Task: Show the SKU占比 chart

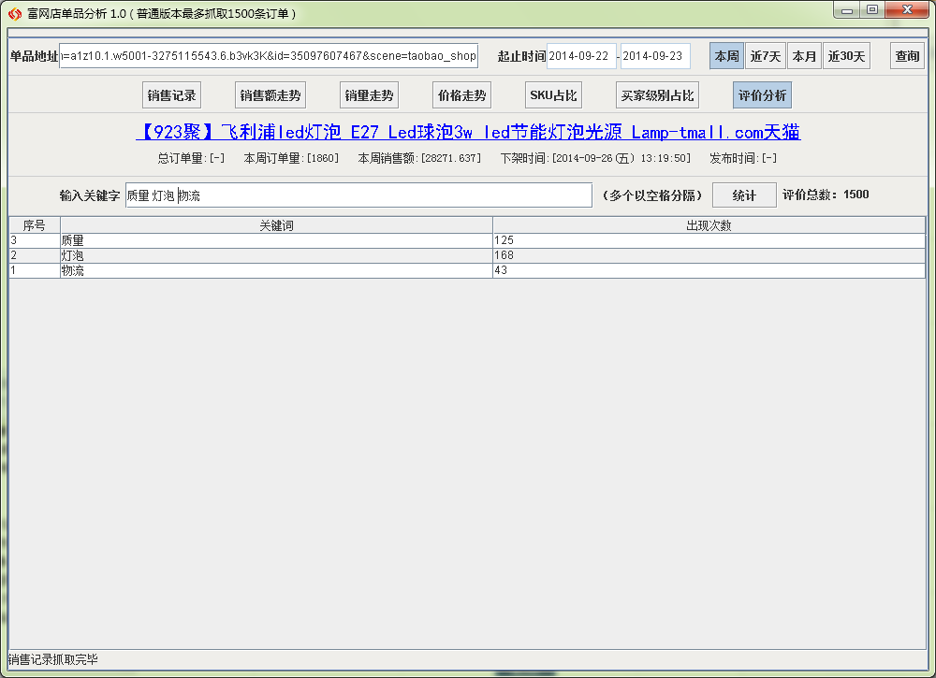Action: tap(553, 95)
